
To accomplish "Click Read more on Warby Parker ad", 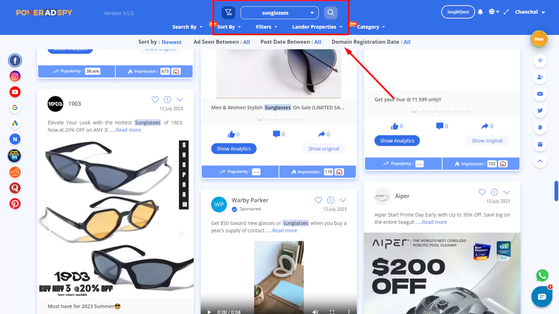I will point(285,231).
